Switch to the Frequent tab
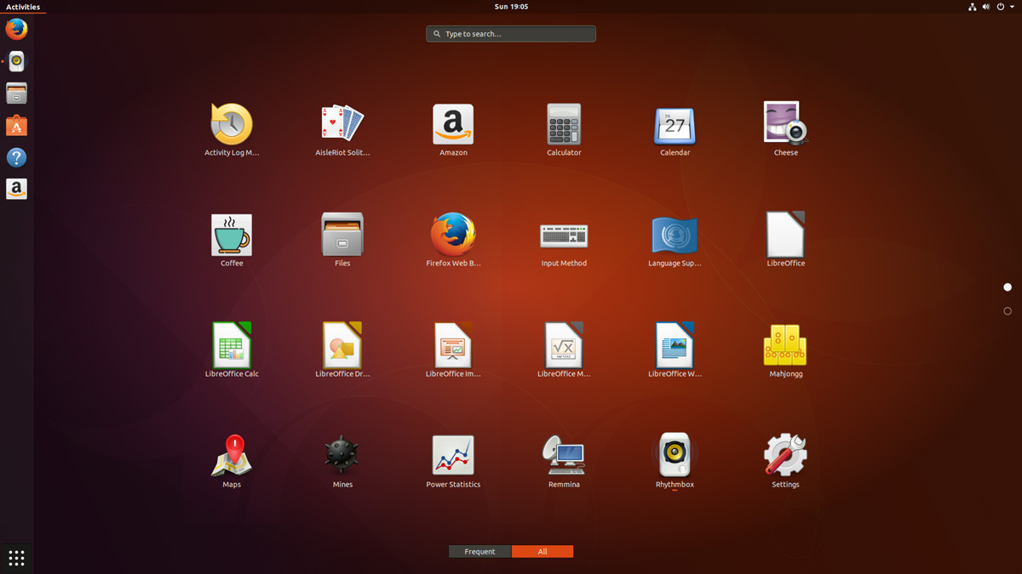This screenshot has width=1022, height=574. coord(479,552)
